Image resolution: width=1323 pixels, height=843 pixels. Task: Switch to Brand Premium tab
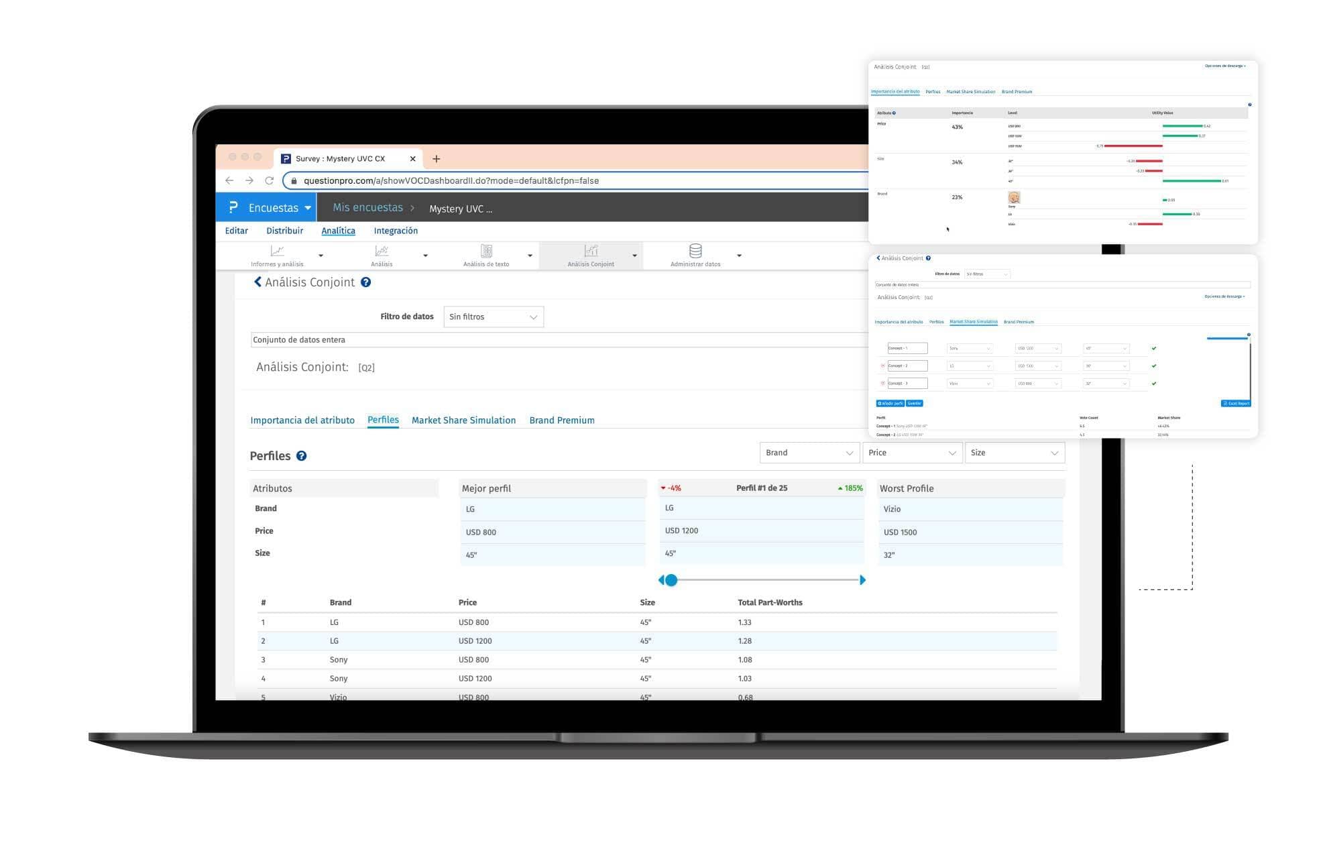[x=561, y=420]
